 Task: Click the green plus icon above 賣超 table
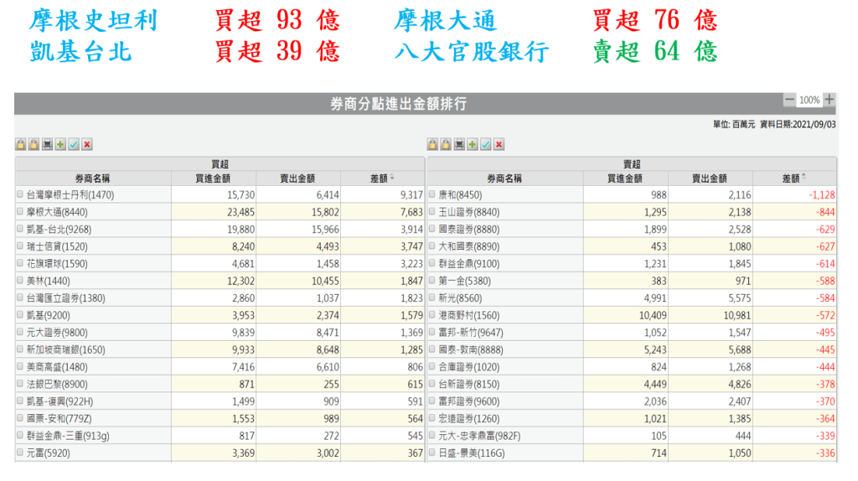coord(473,145)
